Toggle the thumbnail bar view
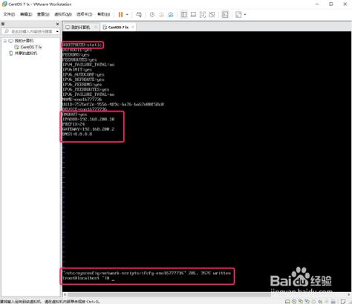This screenshot has height=304, width=352. pos(193,15)
